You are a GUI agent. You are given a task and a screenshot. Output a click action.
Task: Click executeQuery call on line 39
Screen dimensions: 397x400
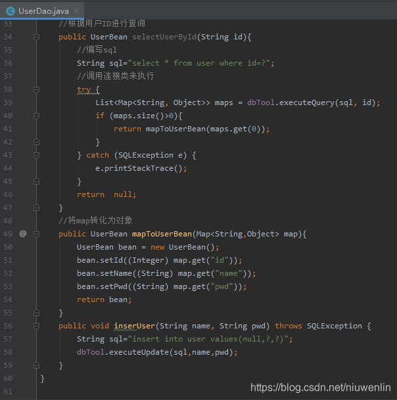click(x=307, y=102)
